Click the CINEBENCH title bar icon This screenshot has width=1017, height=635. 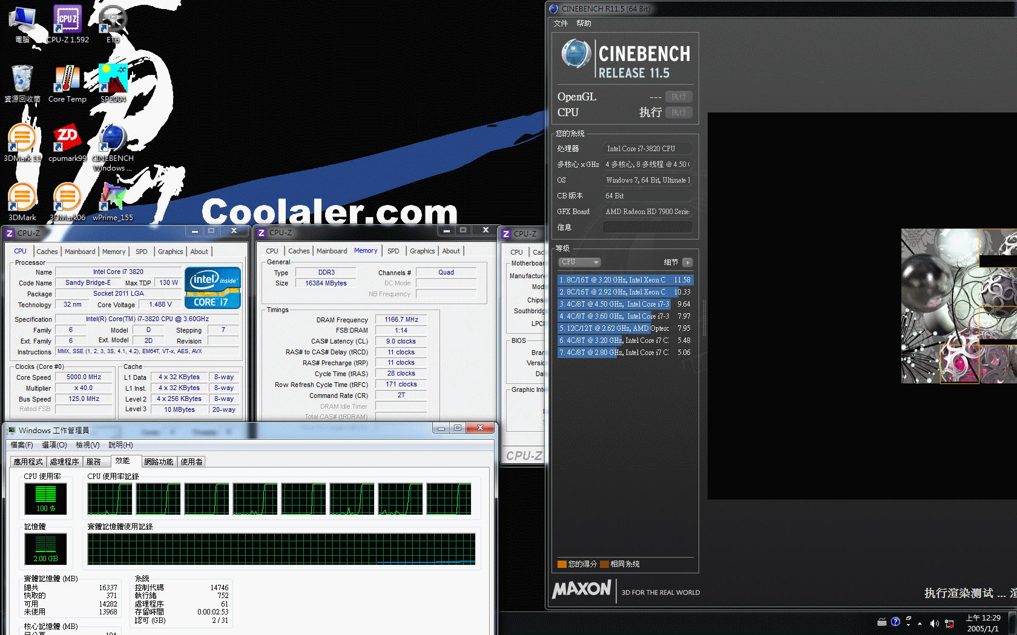click(553, 8)
